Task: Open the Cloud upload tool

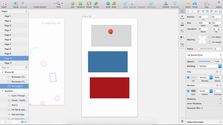Action: pyautogui.click(x=195, y=3)
